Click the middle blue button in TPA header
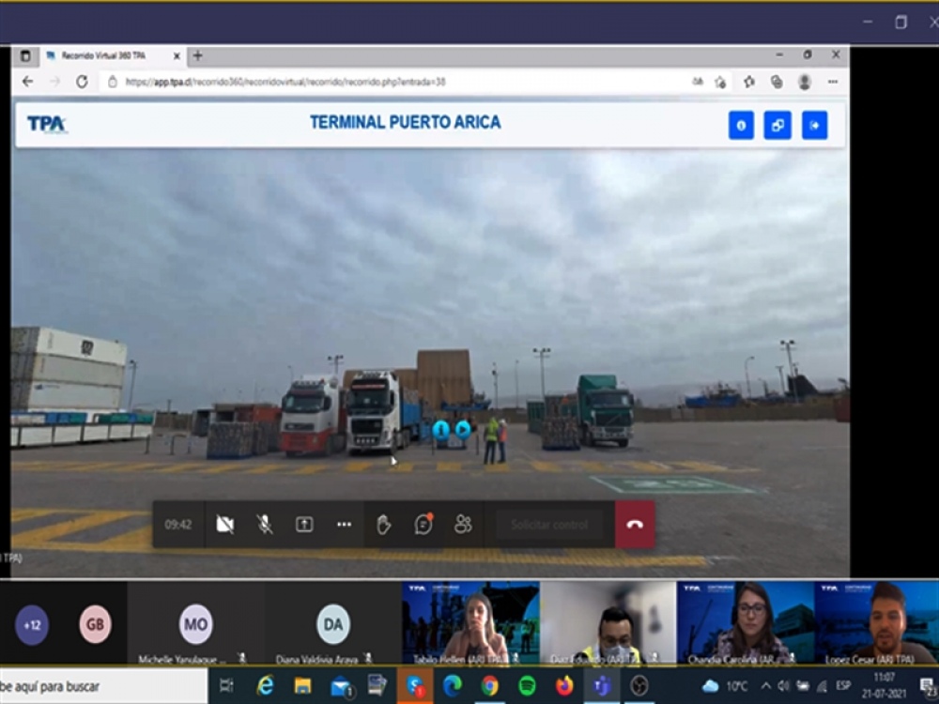Screen dimensions: 939x704 point(777,125)
